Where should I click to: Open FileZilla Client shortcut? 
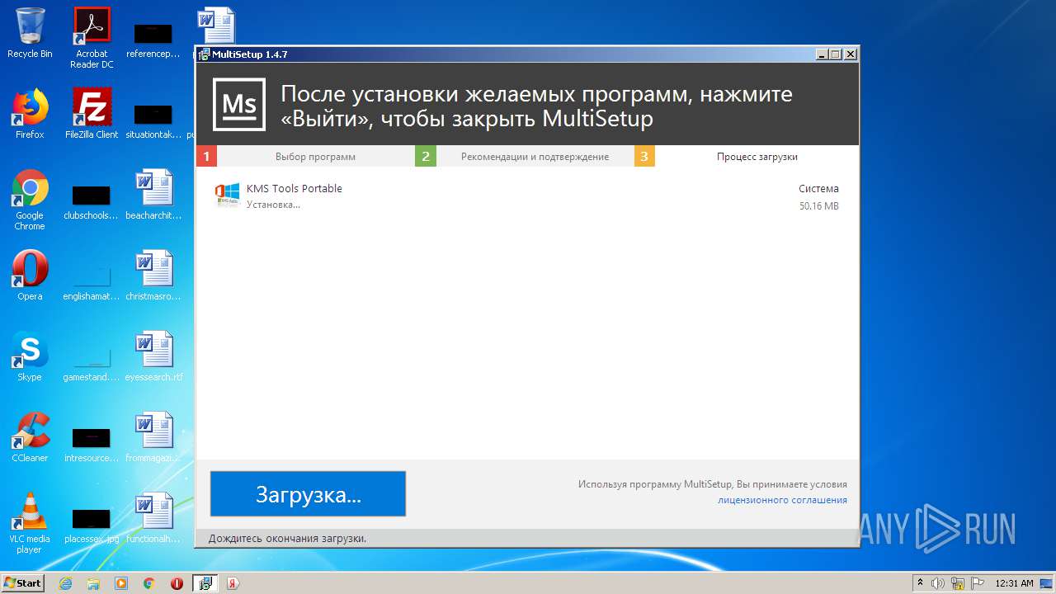pyautogui.click(x=92, y=114)
